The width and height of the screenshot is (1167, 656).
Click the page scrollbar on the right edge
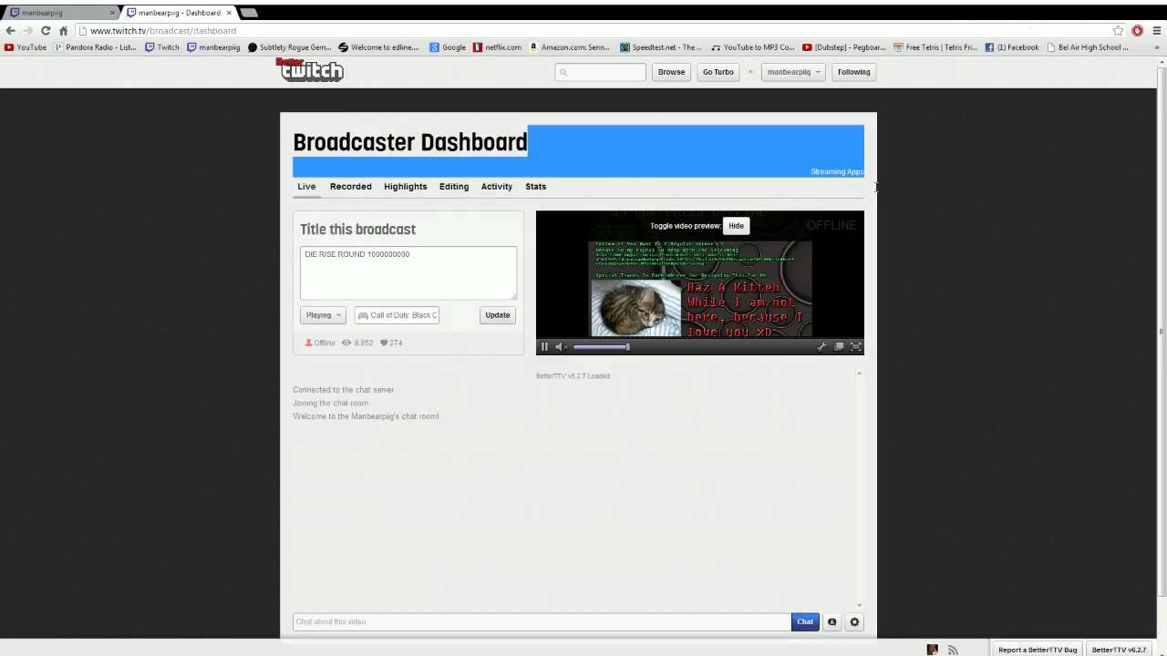coord(1162,333)
